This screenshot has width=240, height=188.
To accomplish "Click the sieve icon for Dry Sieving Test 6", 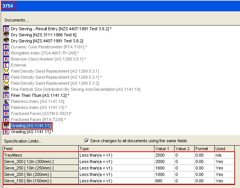I will (x=6, y=35).
